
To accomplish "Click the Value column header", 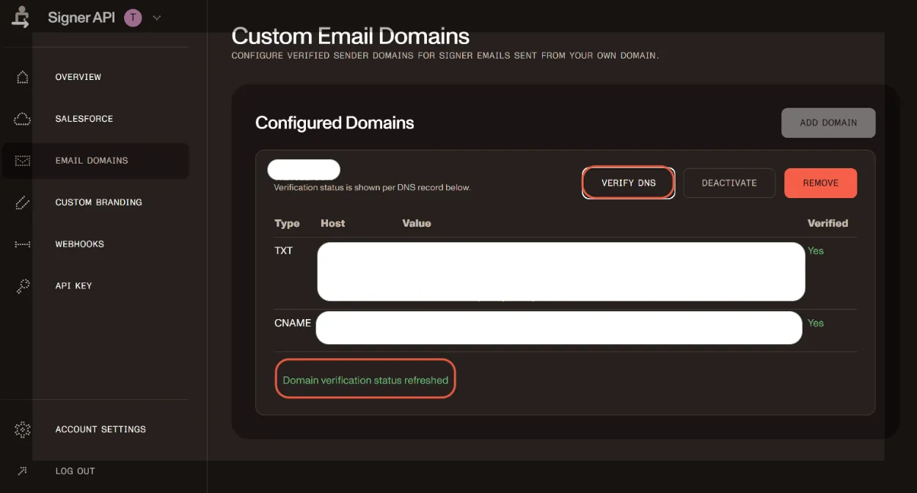I will (417, 223).
